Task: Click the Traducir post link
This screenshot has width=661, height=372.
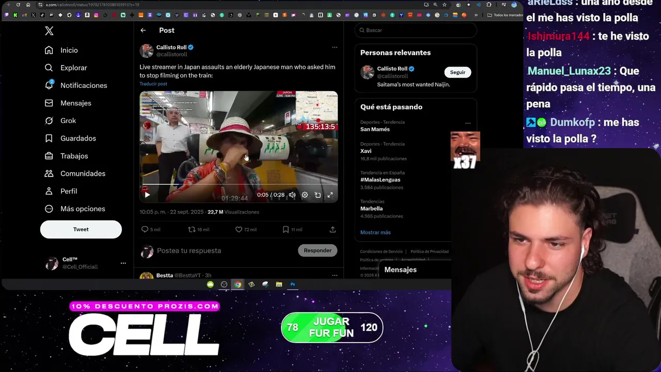Action: tap(153, 84)
